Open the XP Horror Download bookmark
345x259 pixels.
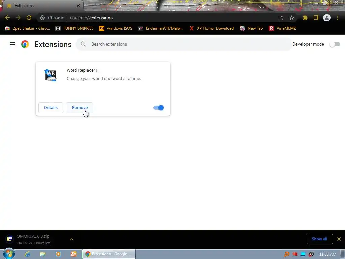pyautogui.click(x=212, y=28)
